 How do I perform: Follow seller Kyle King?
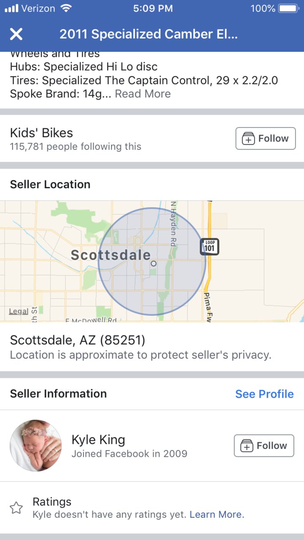click(264, 445)
